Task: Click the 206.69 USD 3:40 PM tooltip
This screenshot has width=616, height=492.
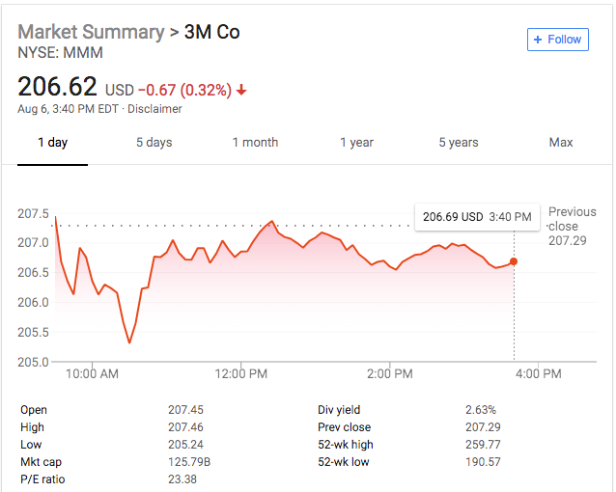Action: pyautogui.click(x=477, y=217)
